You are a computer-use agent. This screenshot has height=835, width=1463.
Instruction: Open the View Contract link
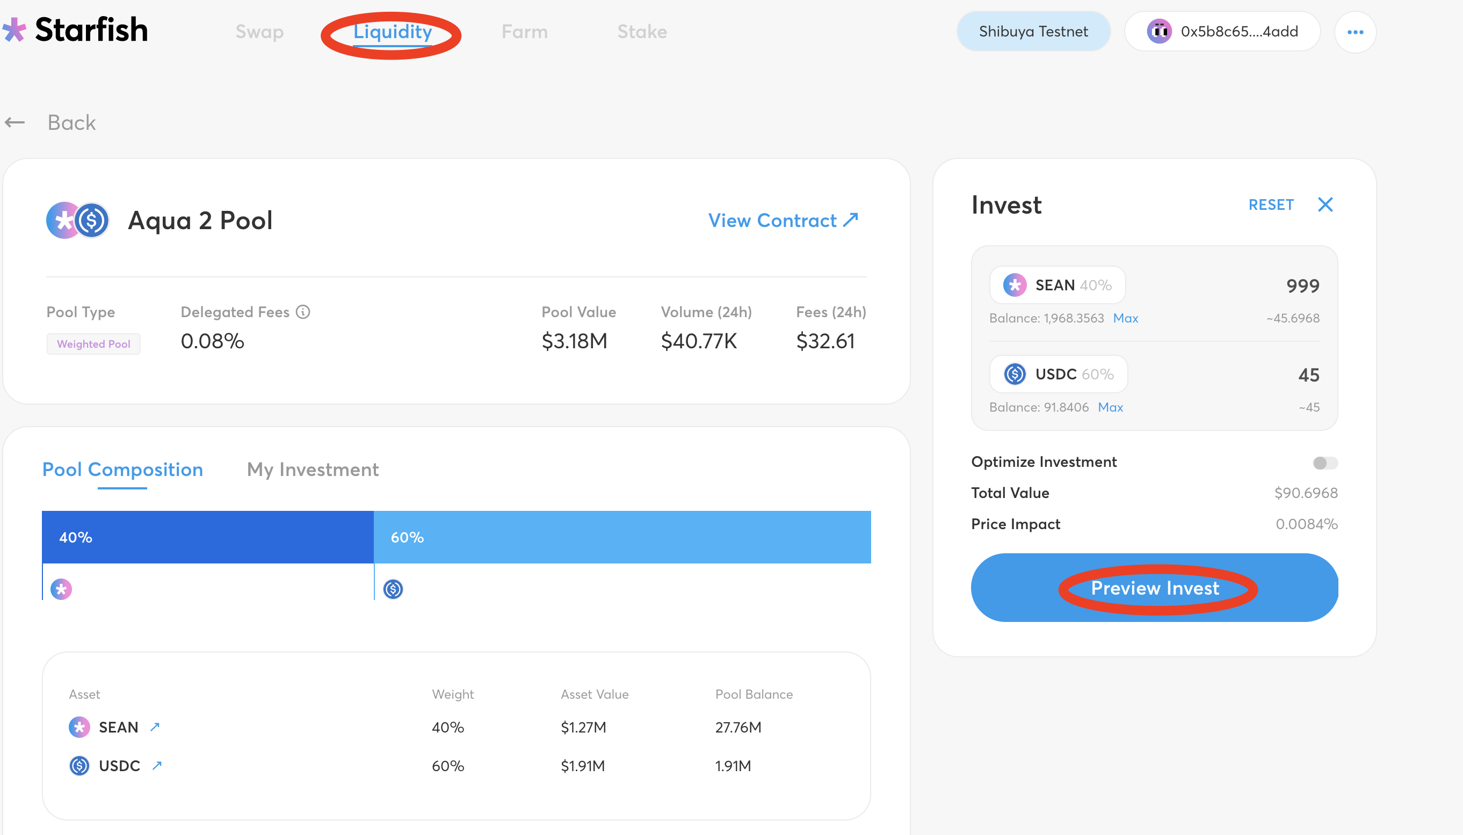783,220
